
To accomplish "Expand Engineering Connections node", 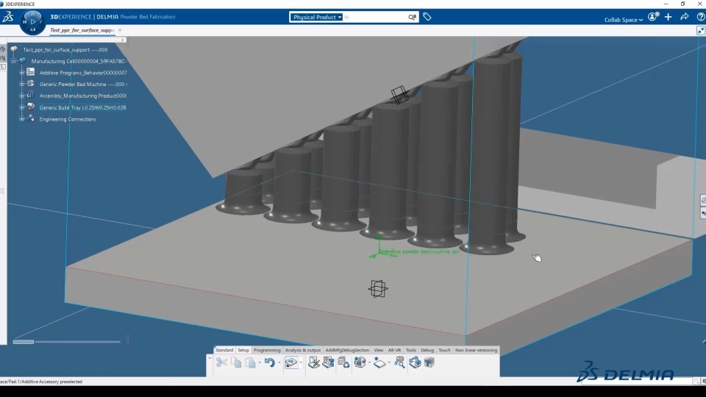I will pos(21,119).
